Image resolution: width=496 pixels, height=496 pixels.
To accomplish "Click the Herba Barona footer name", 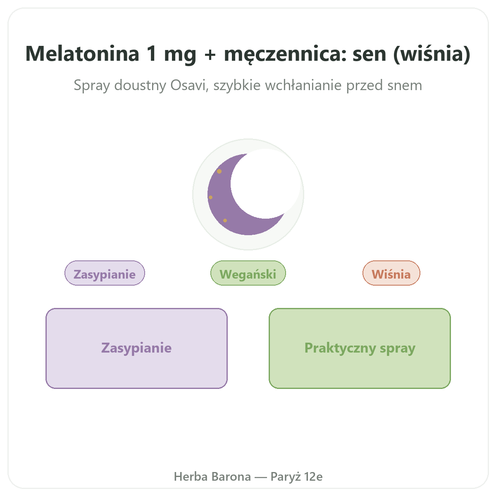I will [212, 477].
